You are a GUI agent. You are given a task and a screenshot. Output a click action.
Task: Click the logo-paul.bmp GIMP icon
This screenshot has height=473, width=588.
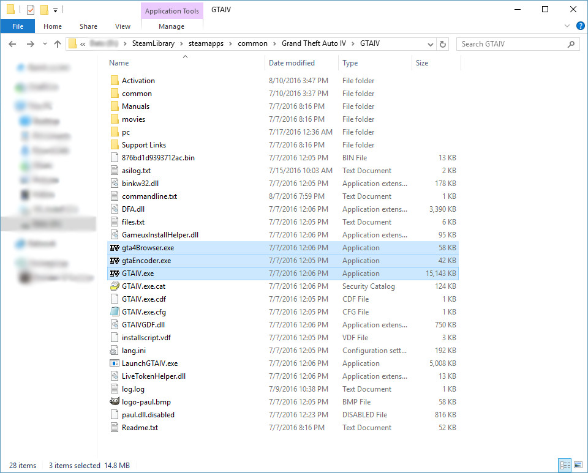[x=115, y=401]
